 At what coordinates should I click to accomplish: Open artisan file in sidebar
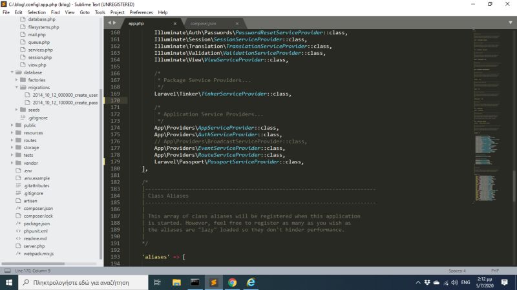(x=30, y=201)
